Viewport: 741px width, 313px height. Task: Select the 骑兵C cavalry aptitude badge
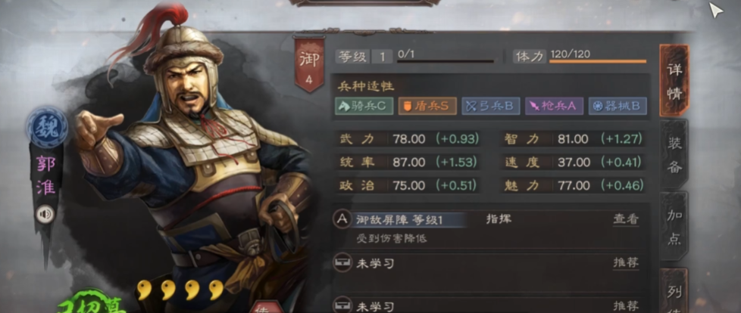click(x=364, y=106)
